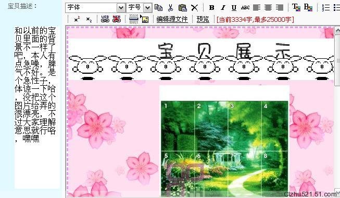This screenshot has width=340, height=198.
Task: Click the cut scissors icon
Action: pos(170,8)
